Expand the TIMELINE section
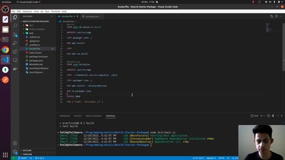The image size is (285, 160). coord(38,154)
